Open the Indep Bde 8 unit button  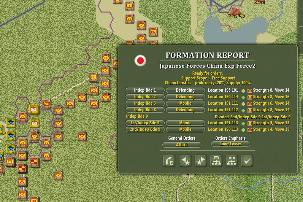[x=145, y=110]
